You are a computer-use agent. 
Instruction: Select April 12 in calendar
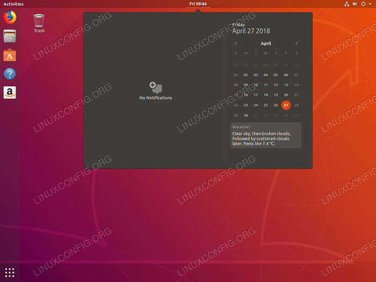coord(276,85)
